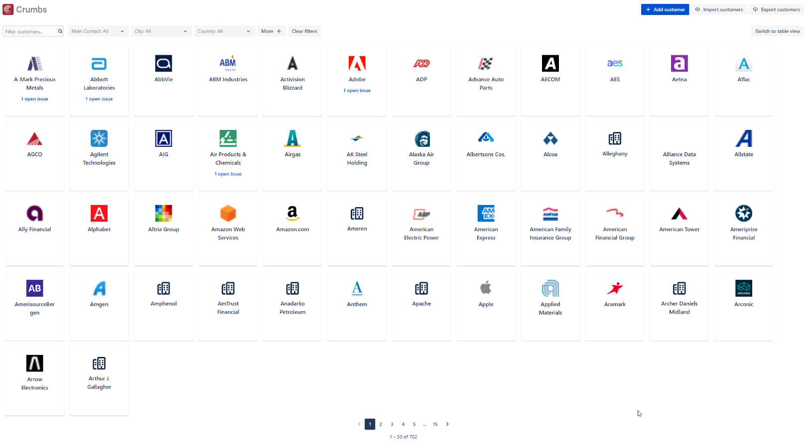808x448 pixels.
Task: Click the American Express logo
Action: (x=486, y=214)
